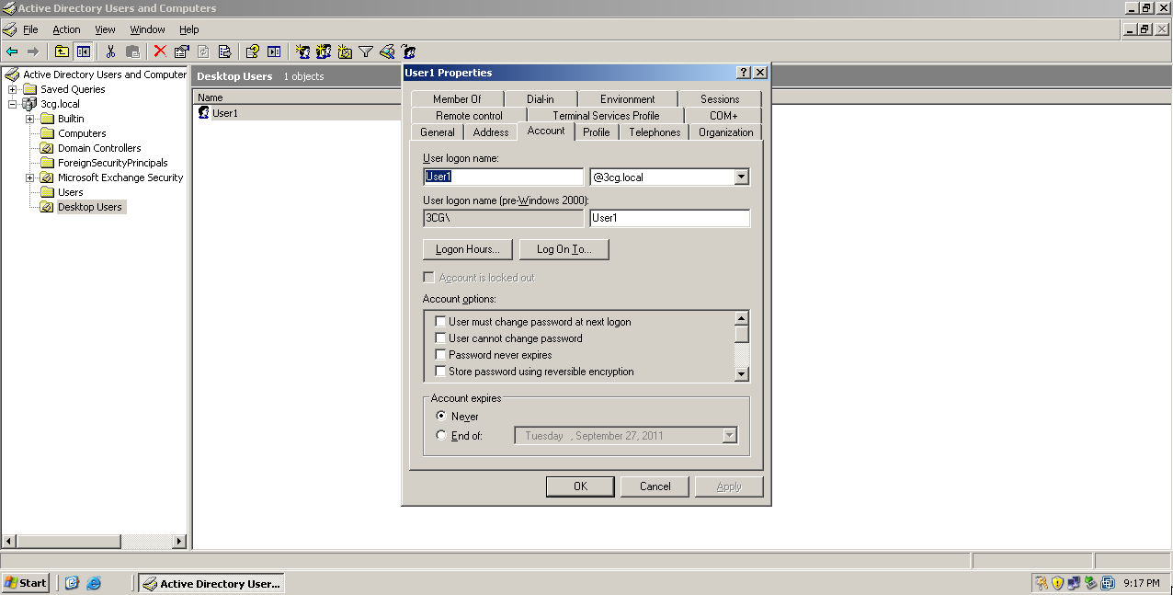1173x595 pixels.
Task: Confirm with the OK button
Action: click(580, 486)
